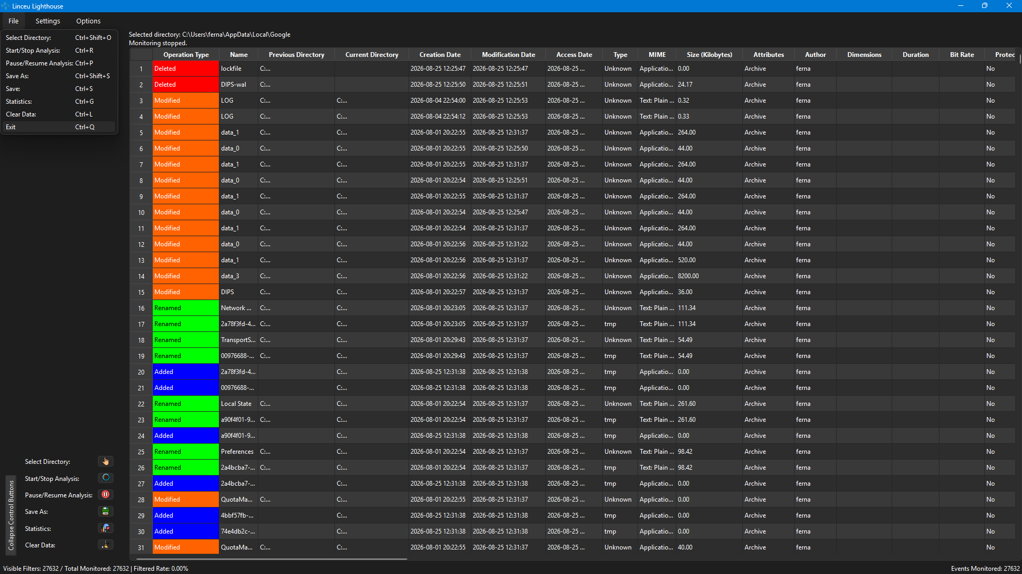Choose Exit in the File menu
1022x574 pixels.
pyautogui.click(x=59, y=127)
